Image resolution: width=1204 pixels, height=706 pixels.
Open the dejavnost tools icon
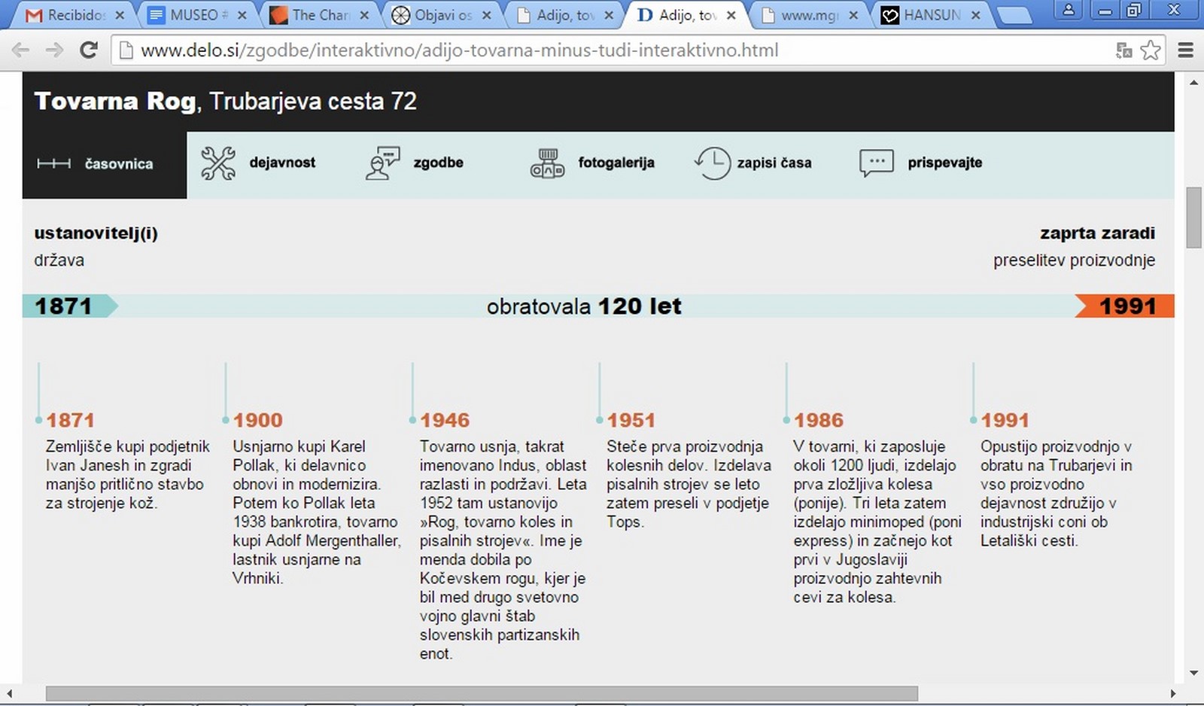pos(218,163)
